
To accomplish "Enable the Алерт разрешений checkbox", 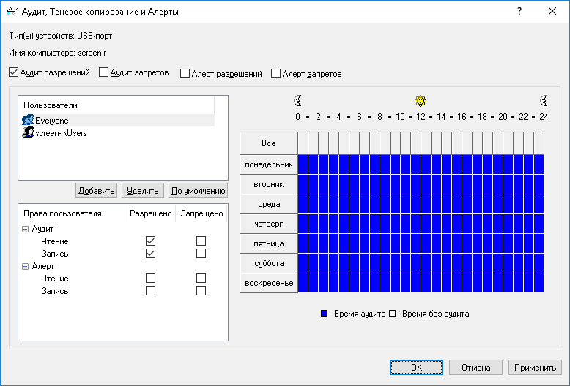I will tap(185, 74).
